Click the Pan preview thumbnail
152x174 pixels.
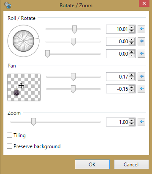[24, 87]
